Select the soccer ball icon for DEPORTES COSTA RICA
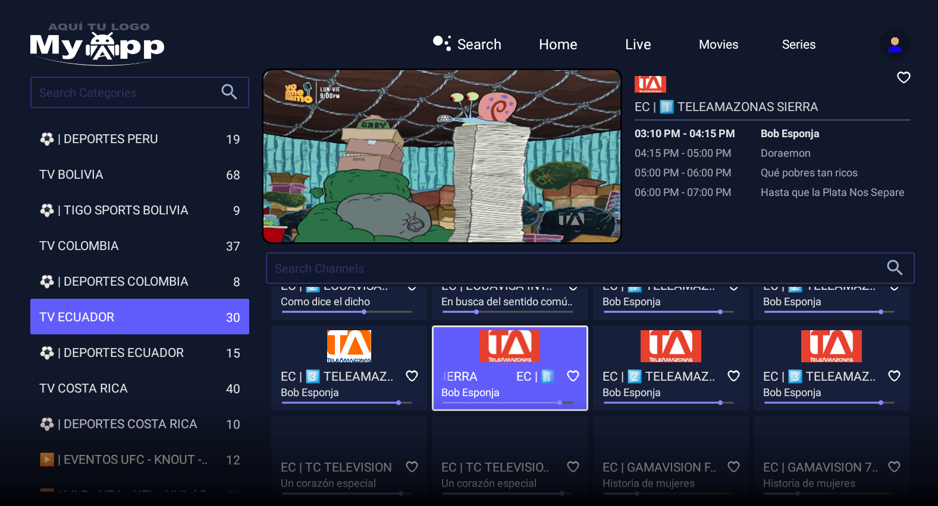Screen dimensions: 938x506 click(47, 424)
